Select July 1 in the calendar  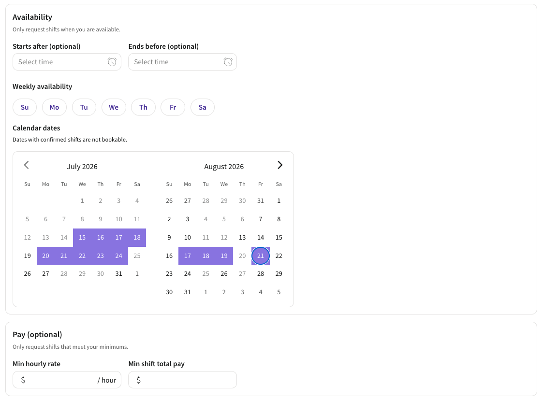[x=82, y=200]
